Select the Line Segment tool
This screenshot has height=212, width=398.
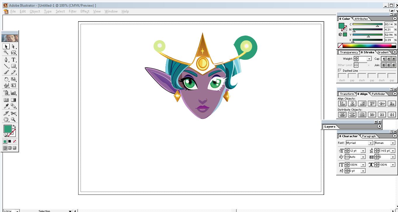6,66
